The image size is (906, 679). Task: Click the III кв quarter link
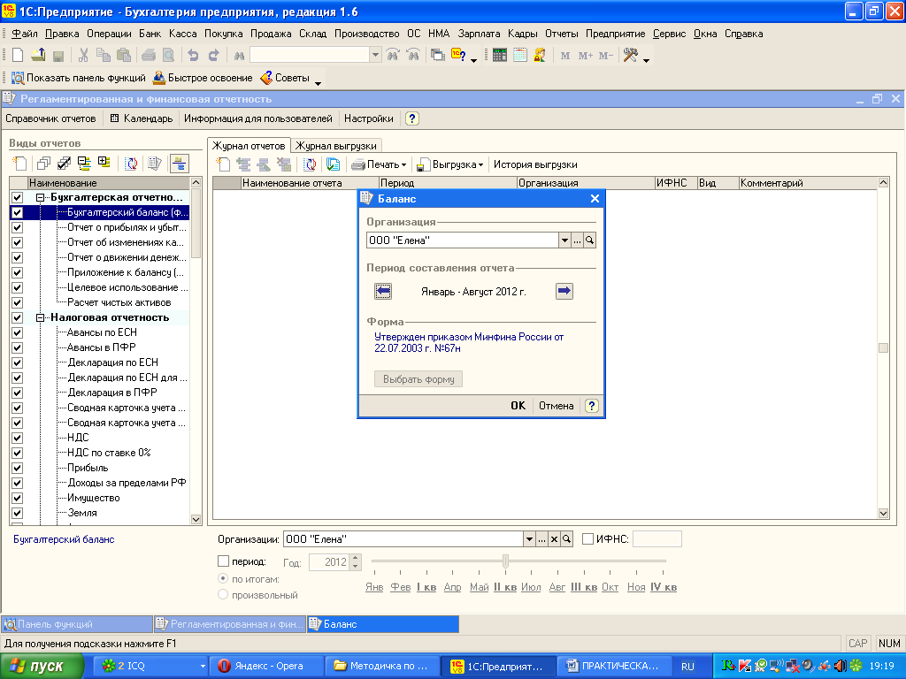[x=584, y=587]
